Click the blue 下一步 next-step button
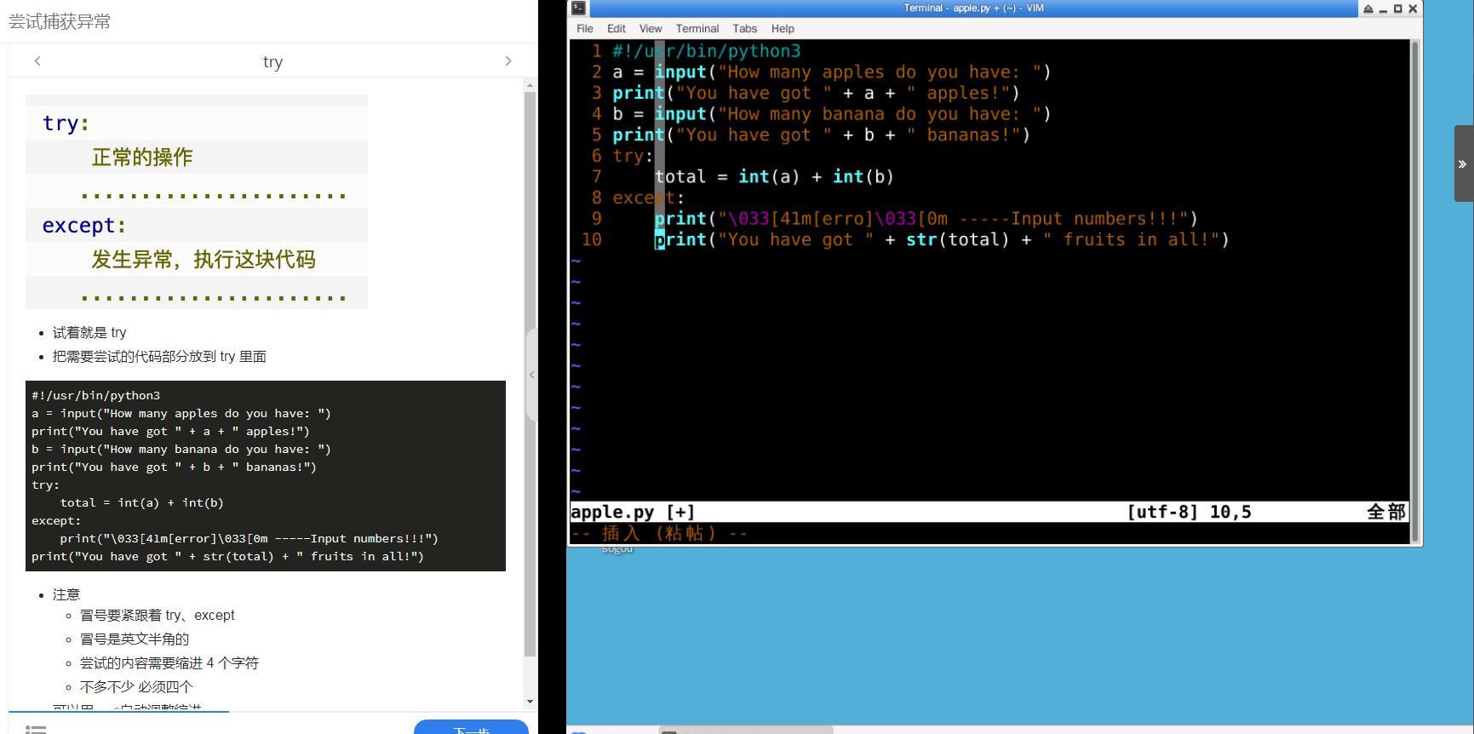This screenshot has height=734, width=1474. point(471,728)
